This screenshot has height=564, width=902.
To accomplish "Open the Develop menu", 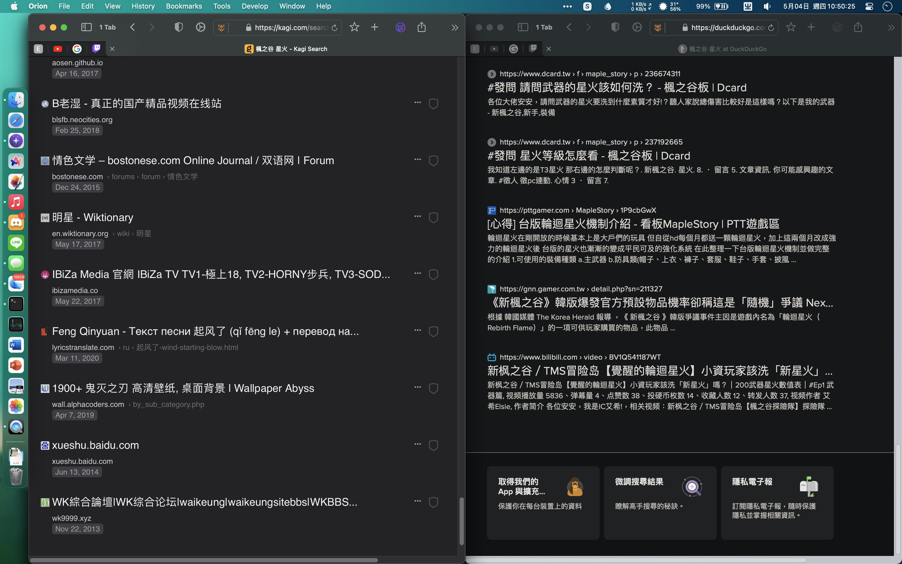I will [x=254, y=6].
